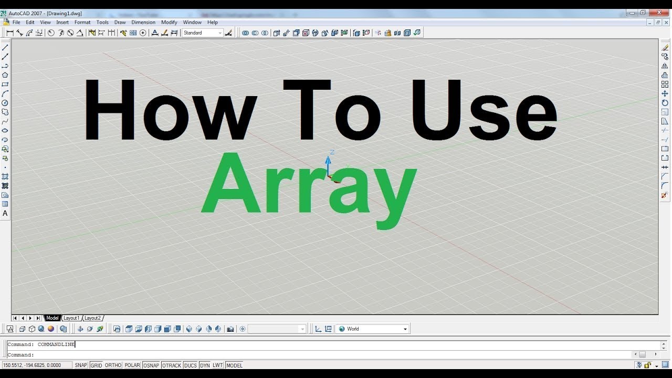Click the Realistic visual style sphere icon
The width and height of the screenshot is (672, 378).
51,329
